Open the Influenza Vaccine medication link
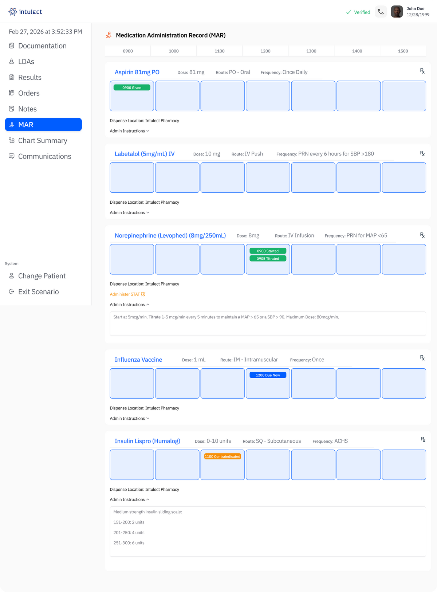Viewport: 437px width, 592px height. pos(138,360)
